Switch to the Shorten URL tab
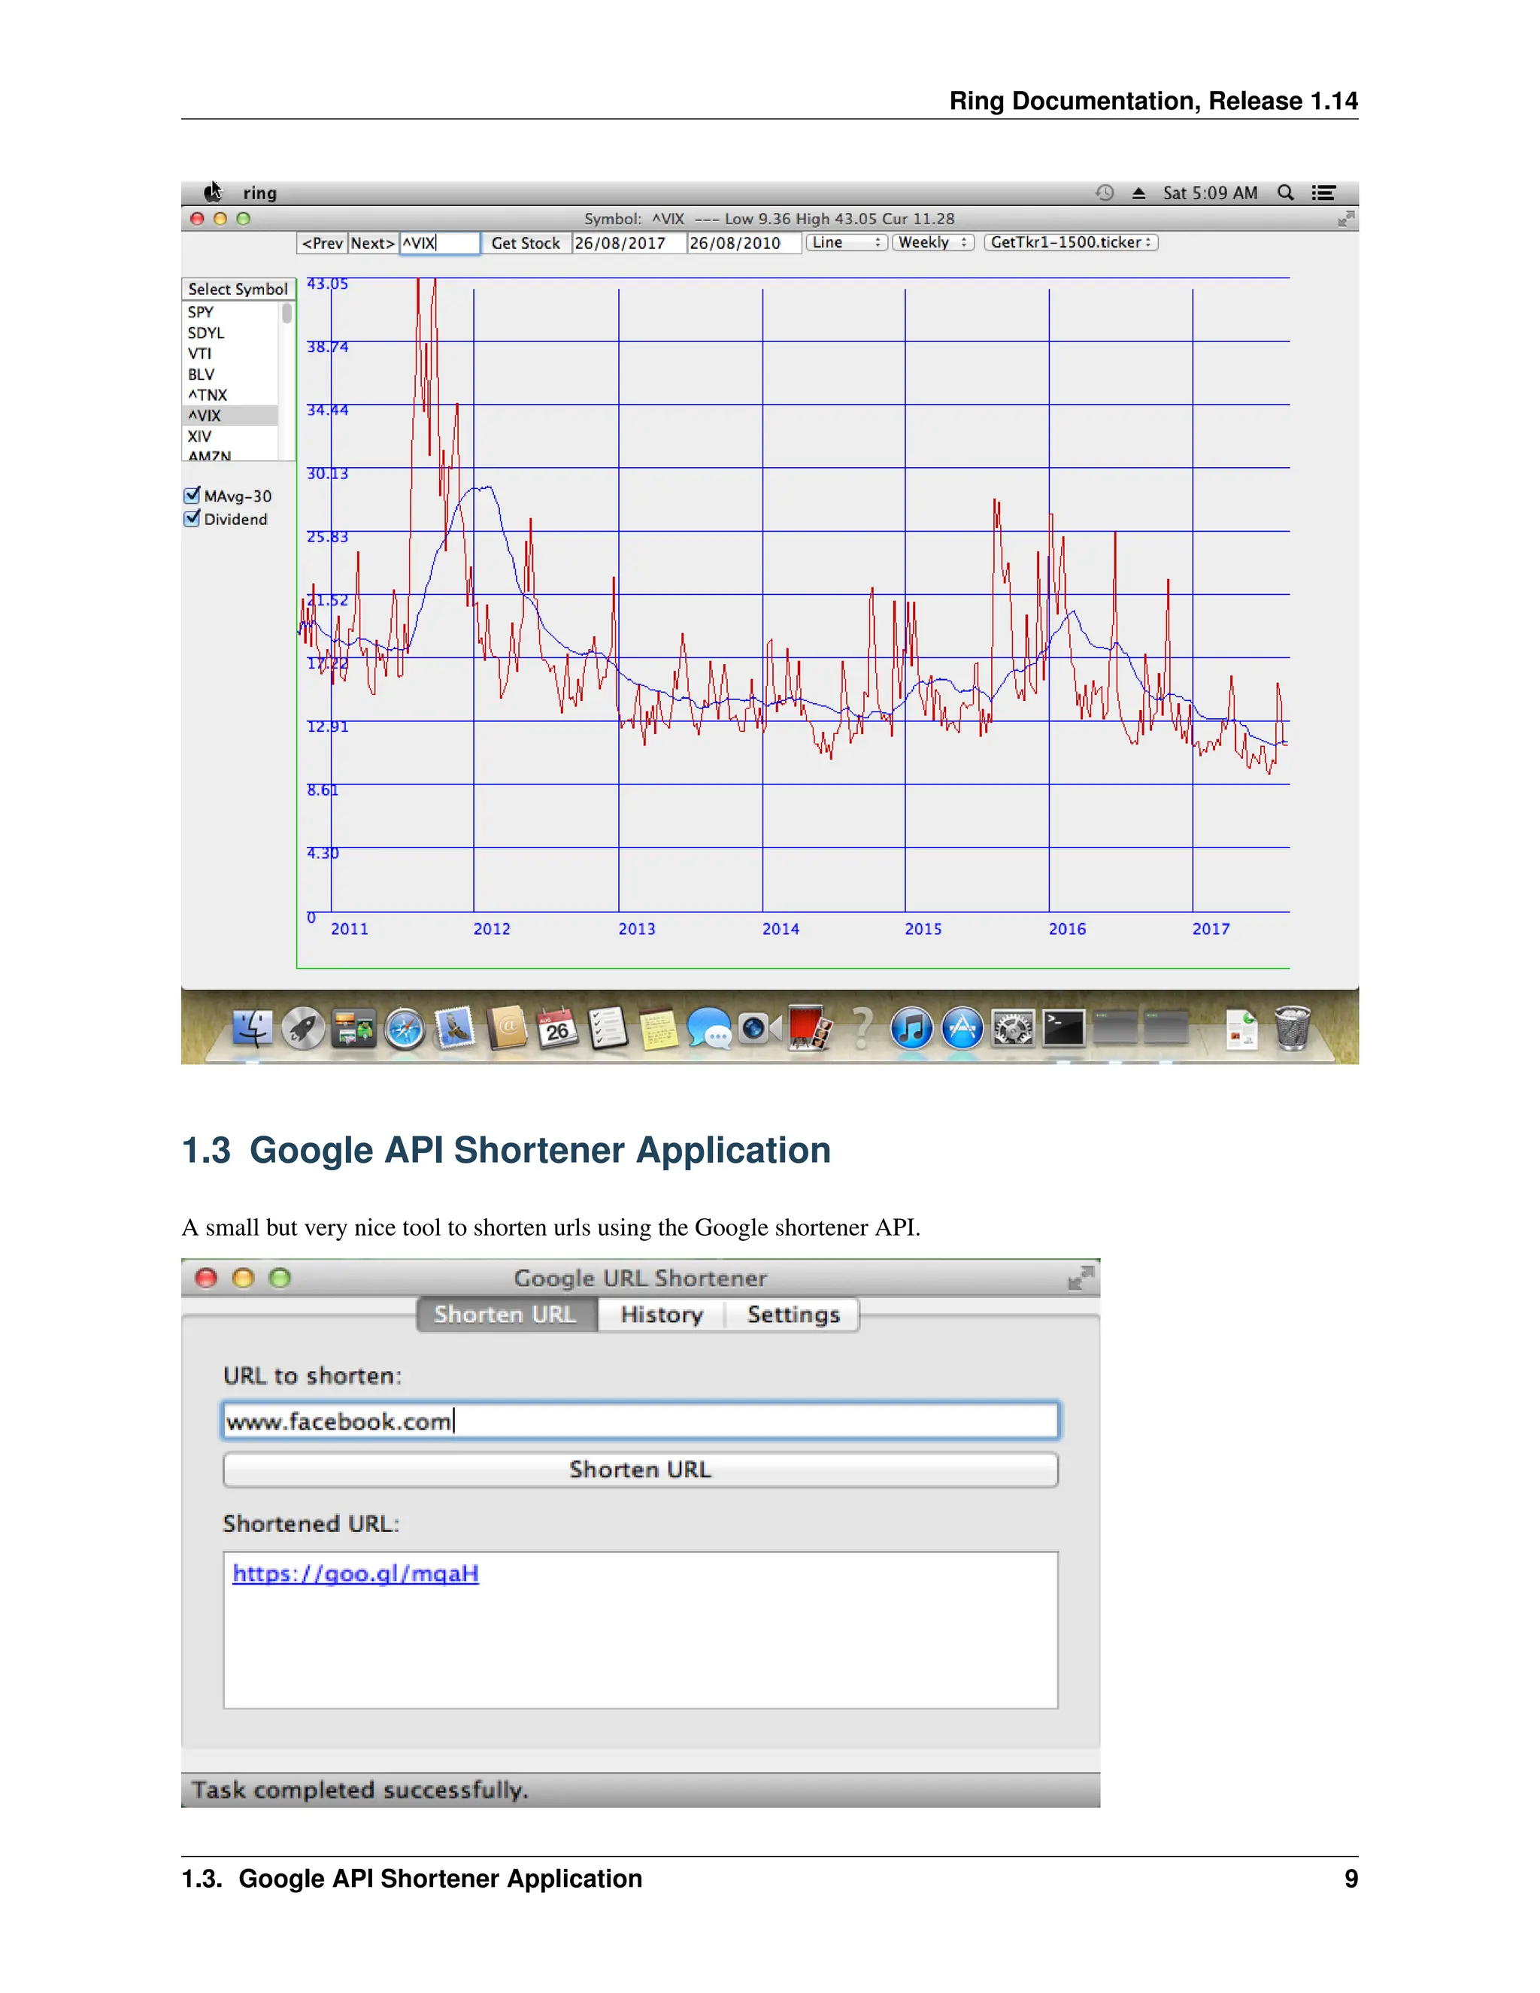This screenshot has height=1993, width=1540. 506,1314
